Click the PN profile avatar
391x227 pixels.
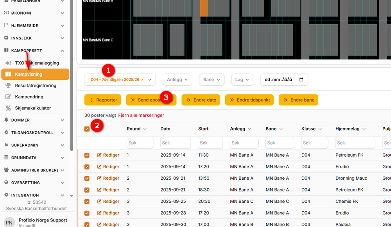click(9, 222)
